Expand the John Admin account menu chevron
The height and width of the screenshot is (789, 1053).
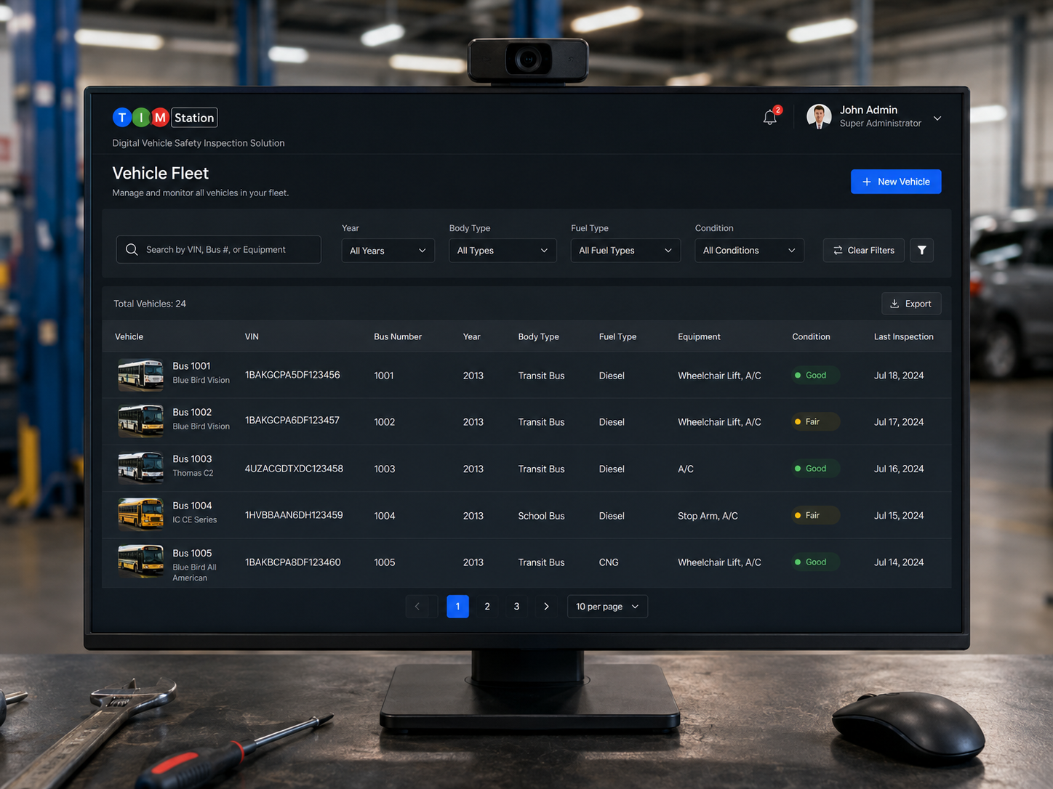coord(937,118)
